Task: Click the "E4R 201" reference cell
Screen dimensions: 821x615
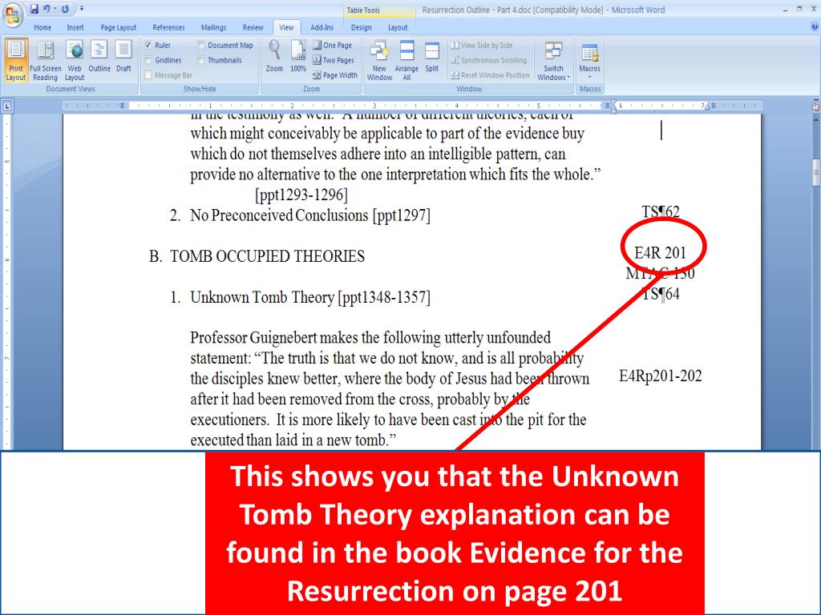Action: coord(661,253)
